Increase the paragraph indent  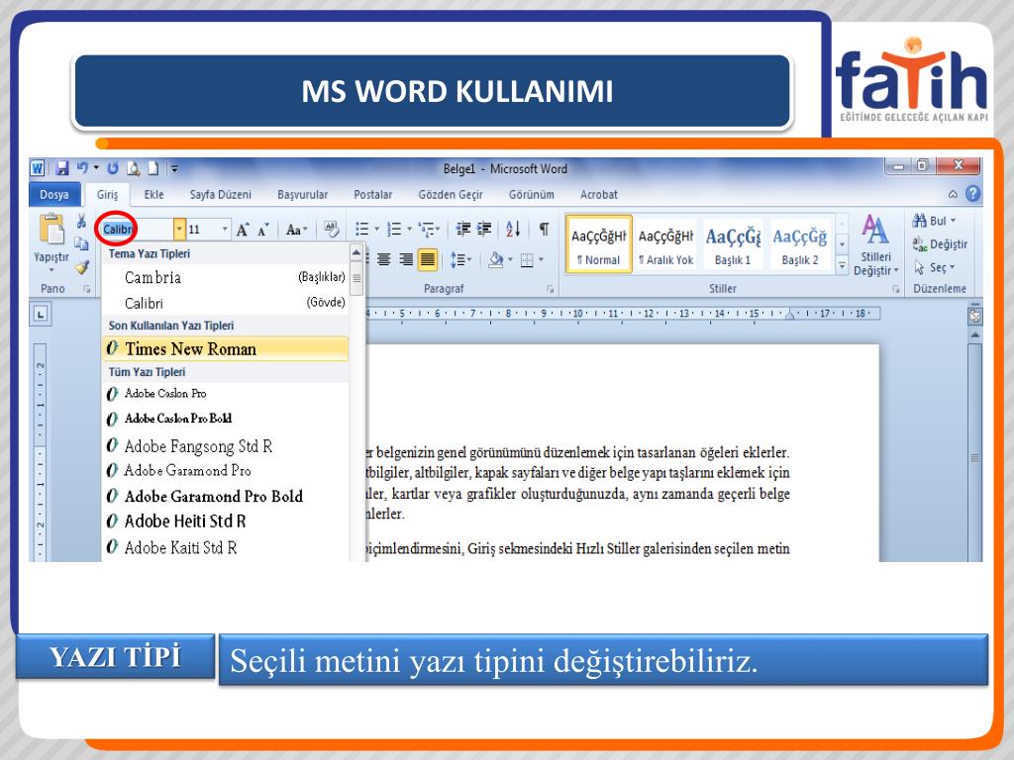[484, 229]
